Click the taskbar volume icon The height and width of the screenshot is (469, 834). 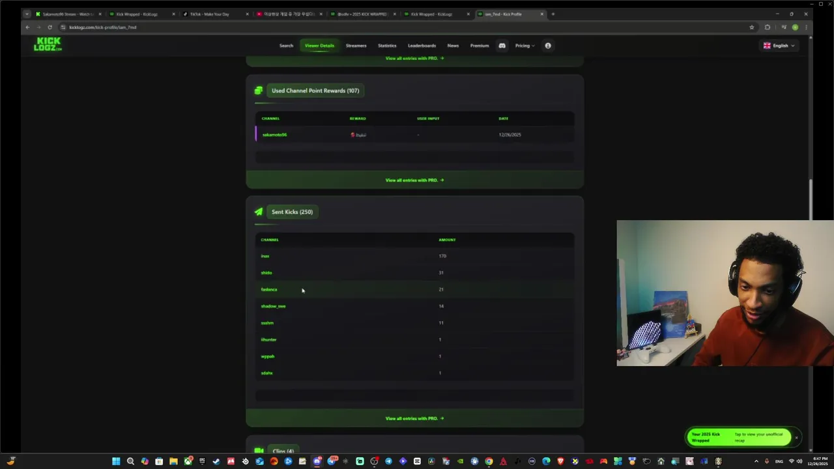[x=799, y=461]
